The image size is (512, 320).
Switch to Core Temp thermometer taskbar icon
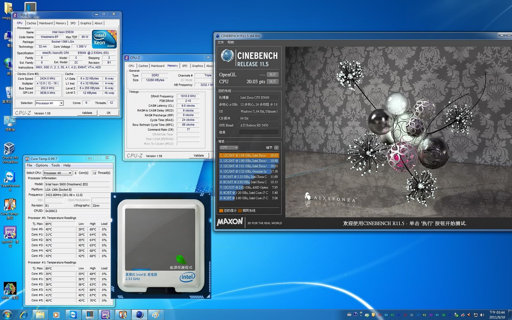(x=123, y=314)
